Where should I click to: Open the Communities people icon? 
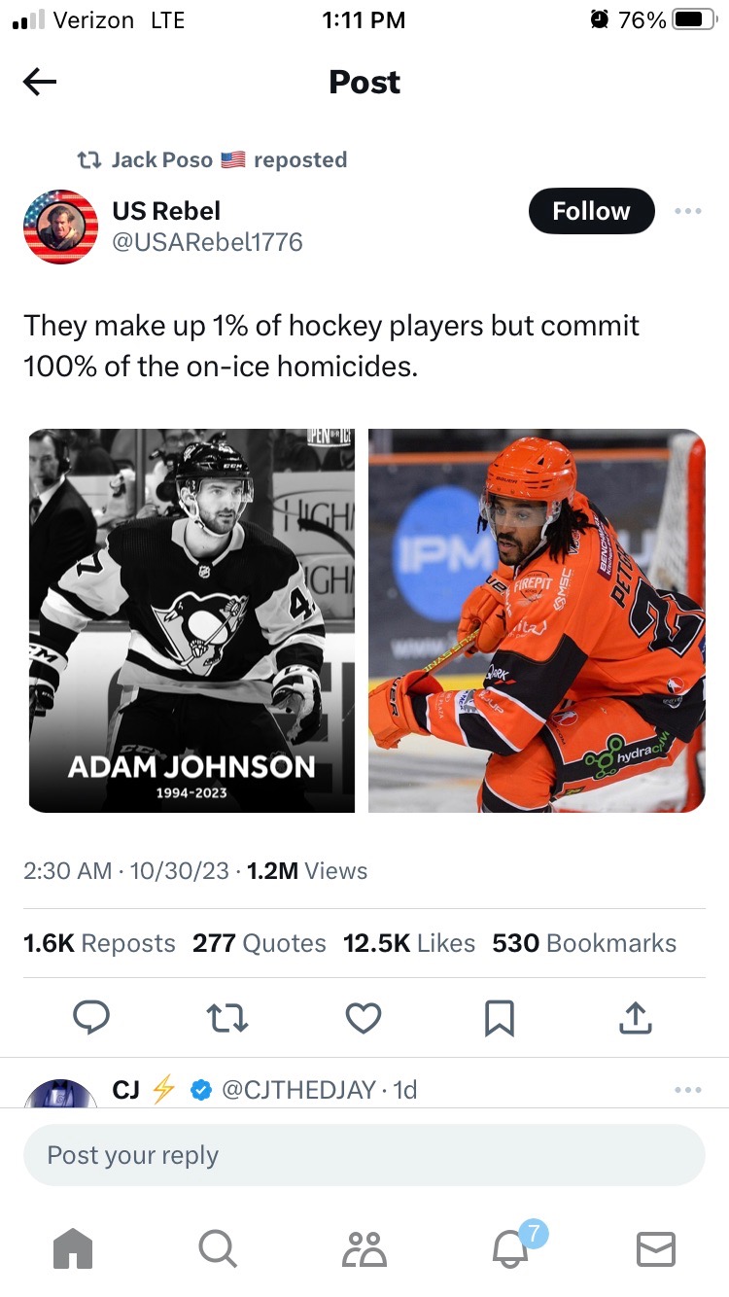364,1248
